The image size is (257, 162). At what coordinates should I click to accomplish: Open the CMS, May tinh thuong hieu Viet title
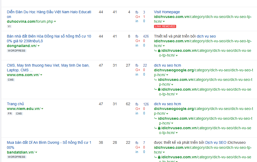pyautogui.click(x=48, y=68)
